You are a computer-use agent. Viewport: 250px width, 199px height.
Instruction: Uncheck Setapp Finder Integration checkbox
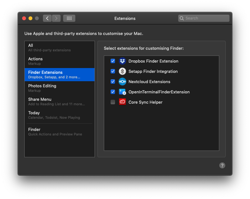(x=113, y=71)
